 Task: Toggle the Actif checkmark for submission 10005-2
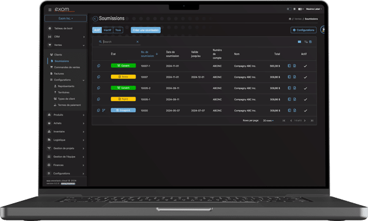coord(305,88)
